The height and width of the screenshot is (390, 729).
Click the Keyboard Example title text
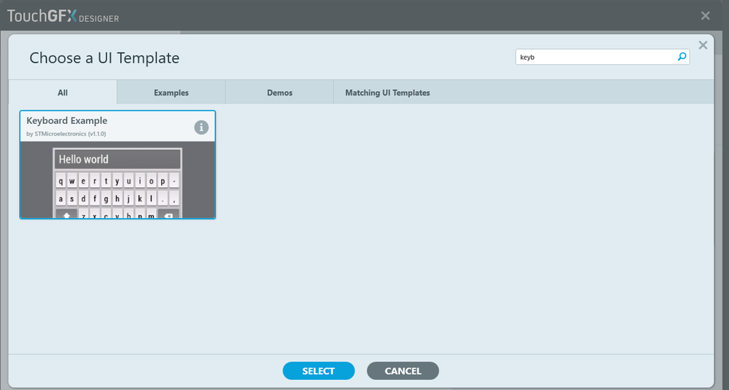point(67,121)
